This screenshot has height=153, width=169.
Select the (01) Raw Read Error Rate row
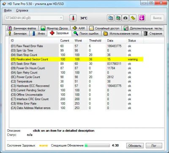point(76,46)
